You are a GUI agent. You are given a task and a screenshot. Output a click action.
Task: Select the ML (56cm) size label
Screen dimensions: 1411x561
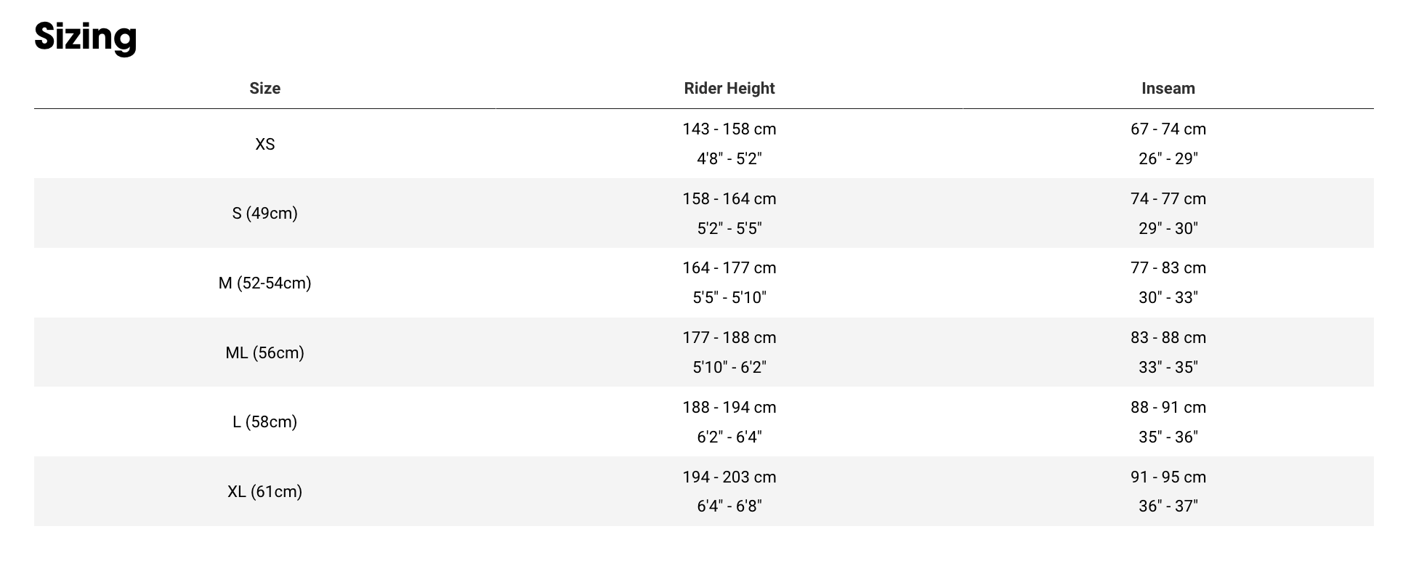click(264, 352)
